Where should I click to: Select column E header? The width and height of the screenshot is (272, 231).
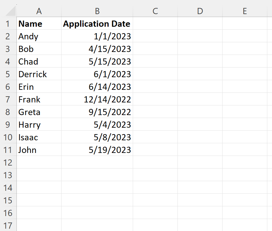(x=245, y=11)
